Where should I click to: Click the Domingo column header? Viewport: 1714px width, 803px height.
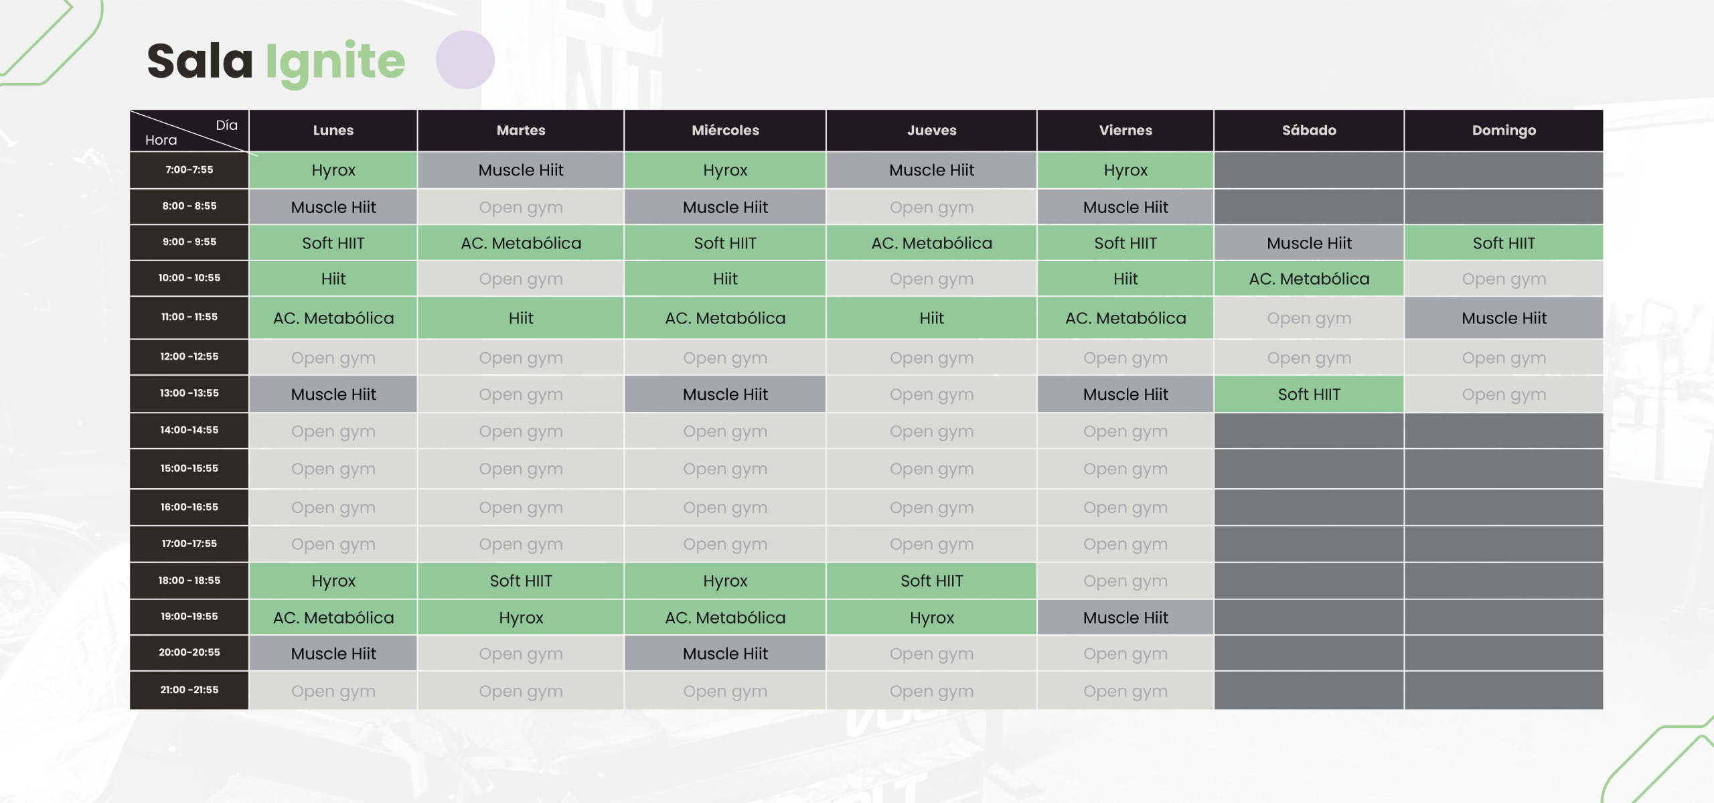(1503, 131)
